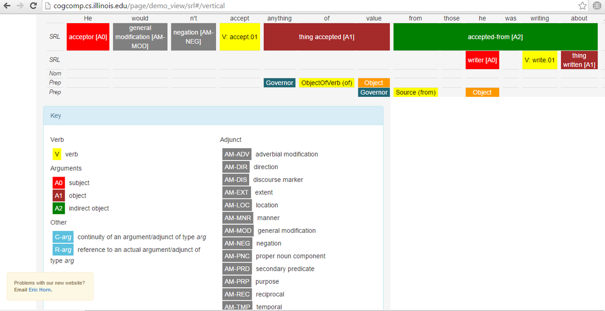Click the AM-PNC adjunct badge

237,256
